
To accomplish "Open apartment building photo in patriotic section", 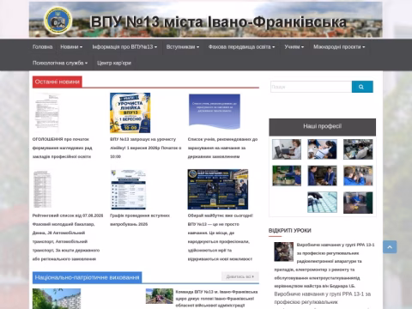I will (57, 299).
